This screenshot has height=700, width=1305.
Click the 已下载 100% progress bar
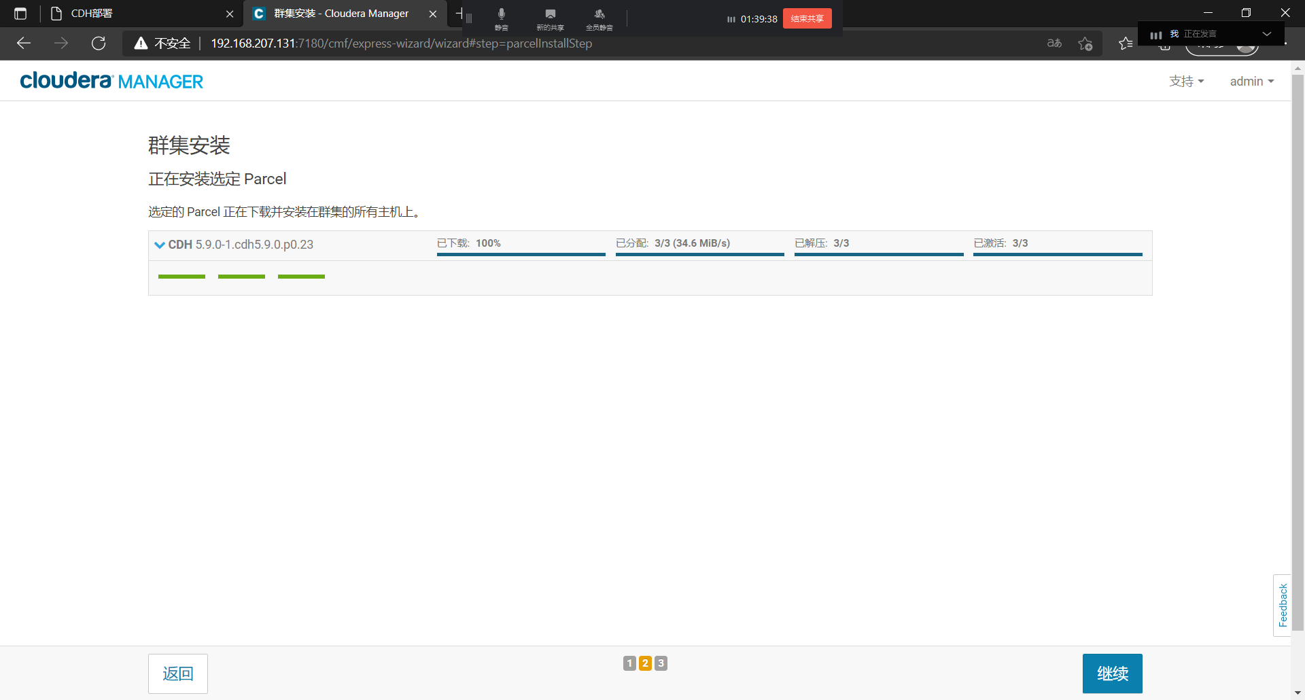[x=521, y=254]
